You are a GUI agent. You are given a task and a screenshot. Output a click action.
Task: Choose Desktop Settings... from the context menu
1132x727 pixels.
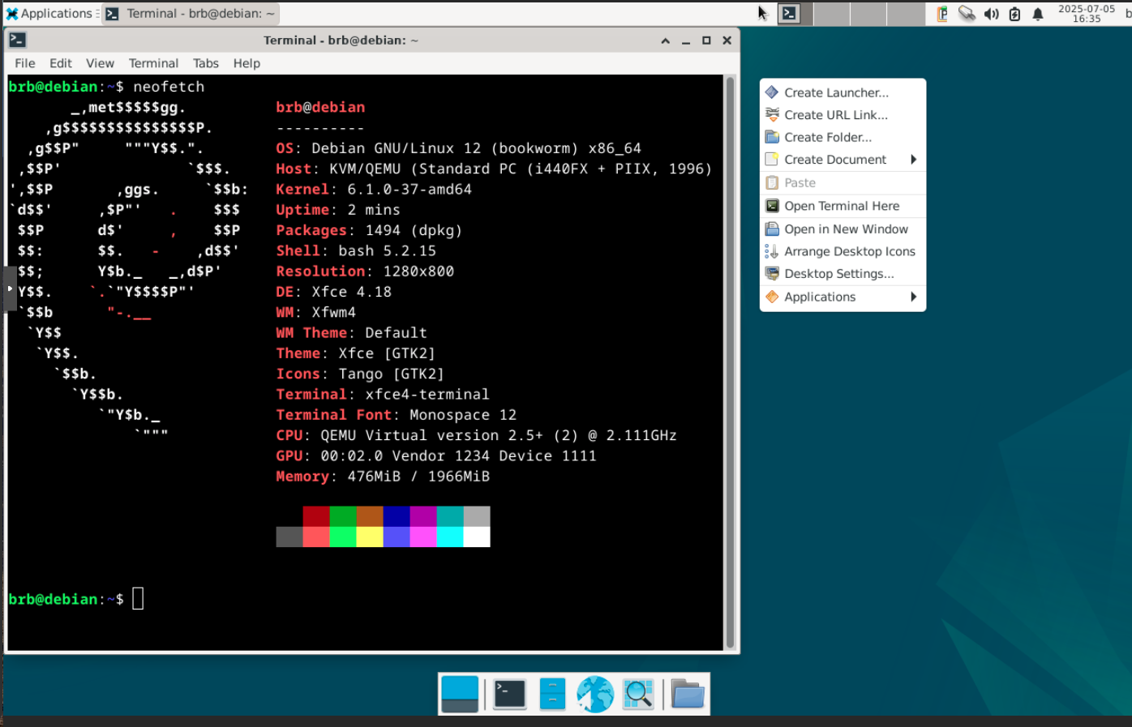click(838, 274)
